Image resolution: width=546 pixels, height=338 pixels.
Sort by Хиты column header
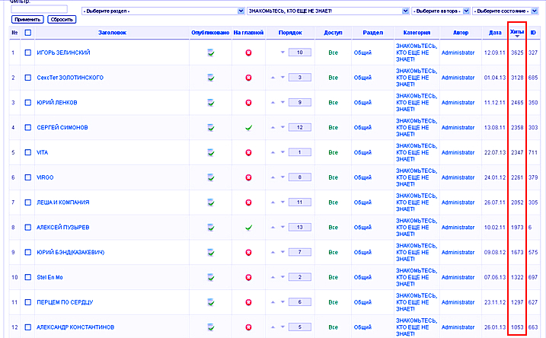point(517,32)
